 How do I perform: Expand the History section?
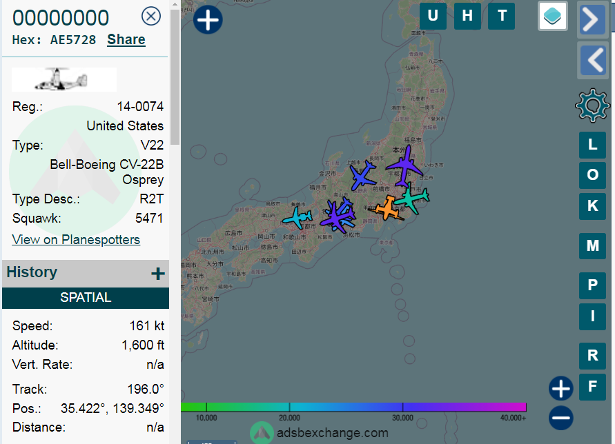tap(158, 274)
